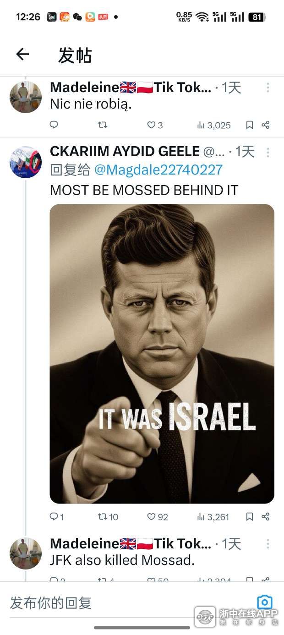
Task: Like the post with 92 likes
Action: pyautogui.click(x=152, y=516)
